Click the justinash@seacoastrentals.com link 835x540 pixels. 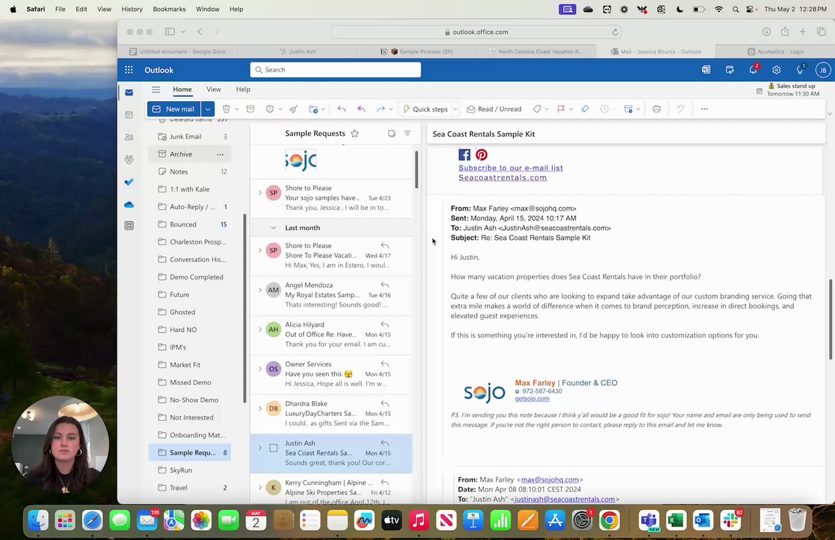(x=565, y=499)
